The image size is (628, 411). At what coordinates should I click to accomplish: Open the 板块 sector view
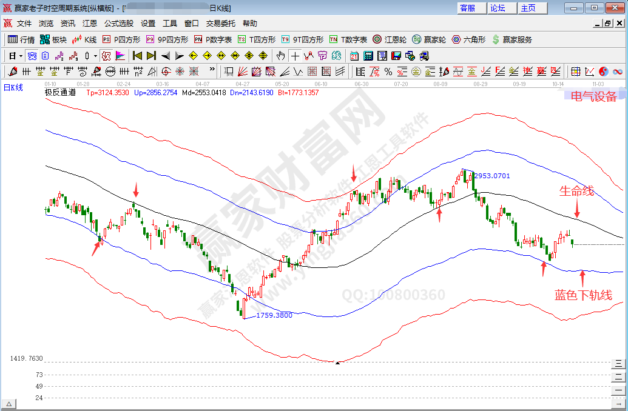pyautogui.click(x=53, y=39)
